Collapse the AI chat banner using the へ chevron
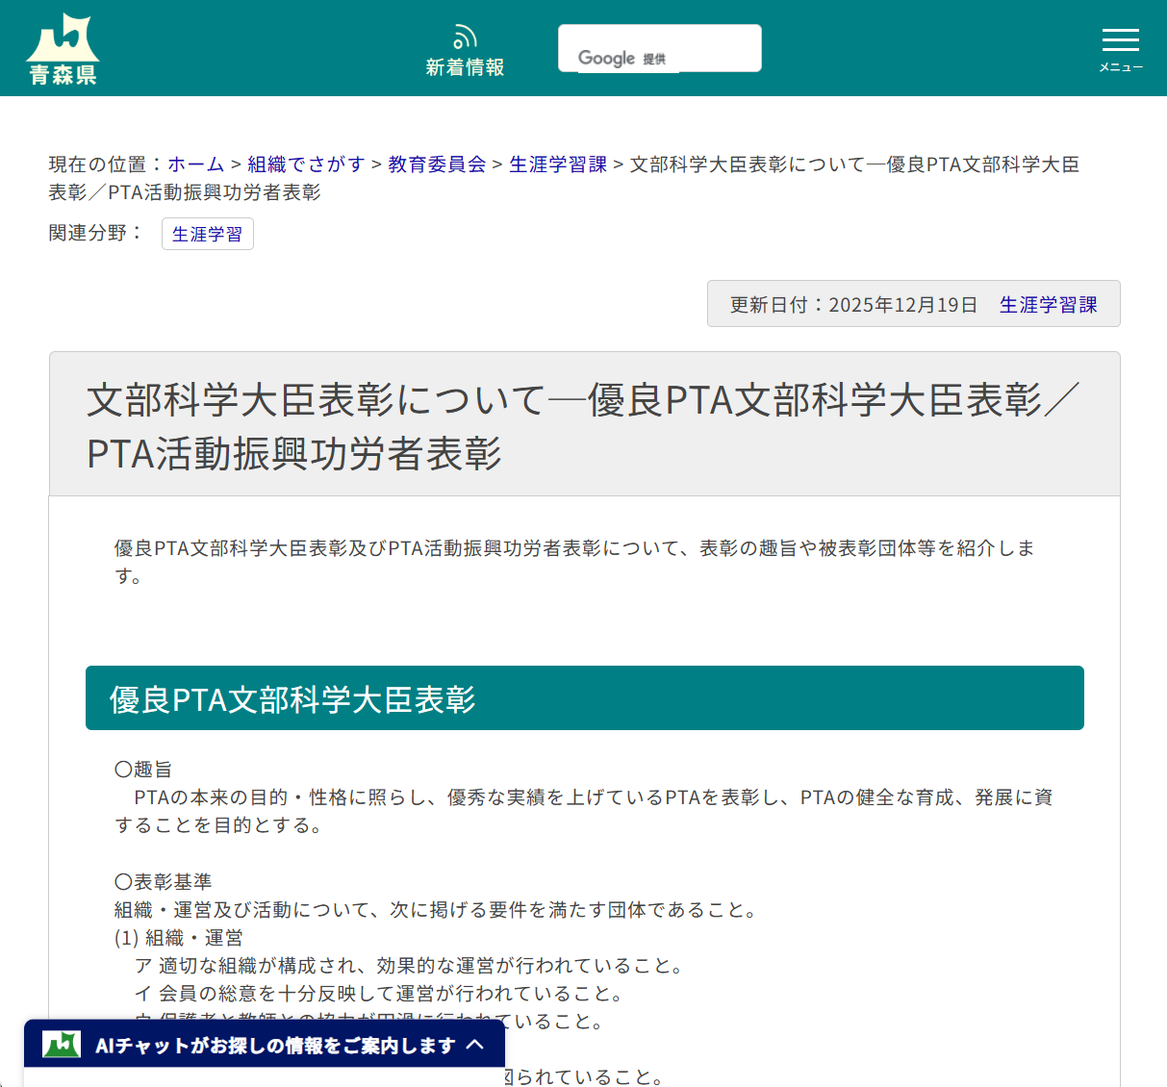The height and width of the screenshot is (1087, 1167). [473, 1044]
